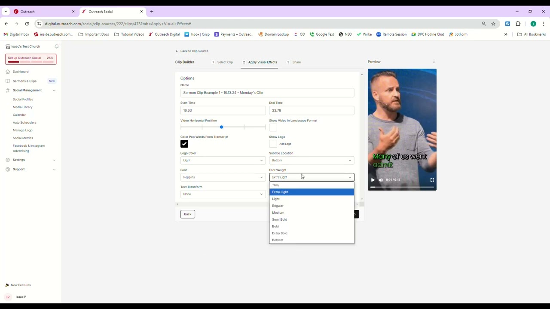Image resolution: width=550 pixels, height=309 pixels.
Task: Click the Settings gear icon in sidebar
Action: click(x=8, y=160)
